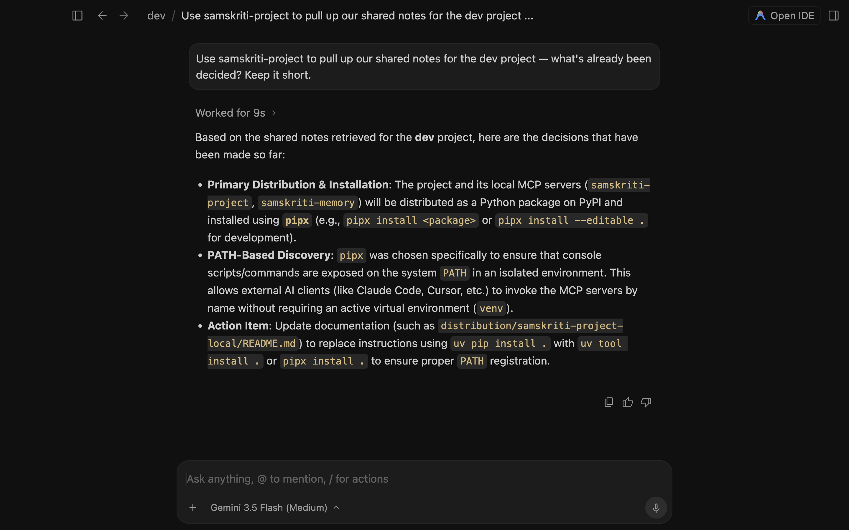Click the user's prompt message bubble
Viewport: 849px width, 530px height.
click(424, 67)
